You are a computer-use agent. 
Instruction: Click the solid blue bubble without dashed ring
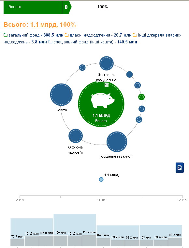click(129, 74)
